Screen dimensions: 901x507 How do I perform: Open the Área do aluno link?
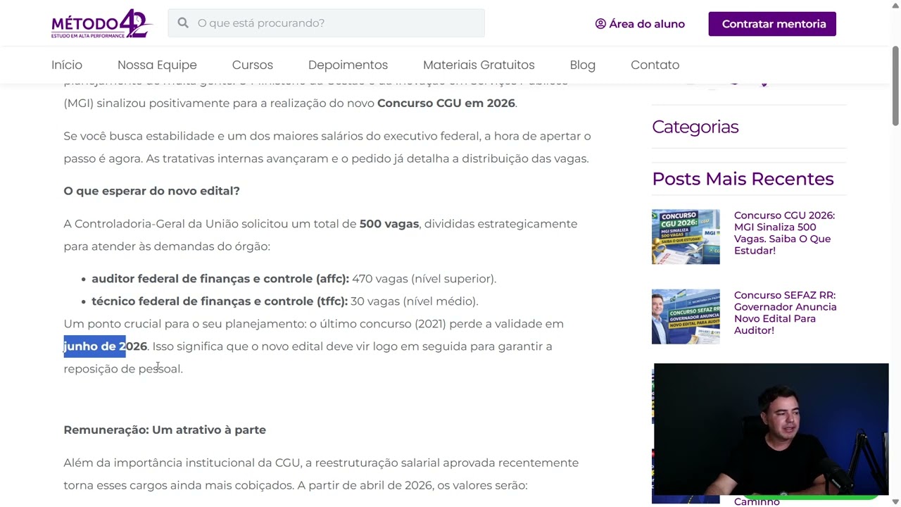[640, 24]
